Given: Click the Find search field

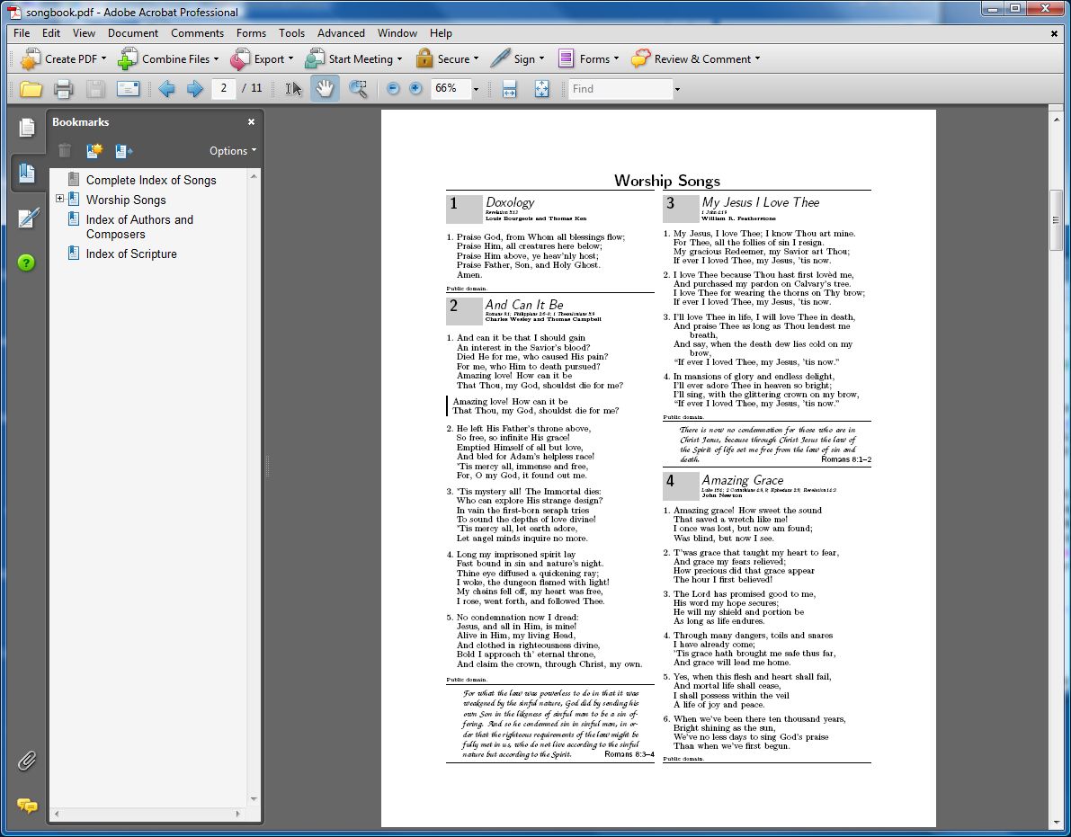Looking at the screenshot, I should click(620, 89).
